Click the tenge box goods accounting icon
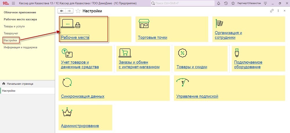 [67, 53]
